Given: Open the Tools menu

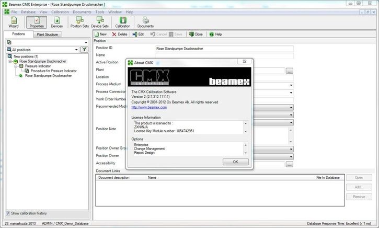Looking at the screenshot, I should coord(99,12).
